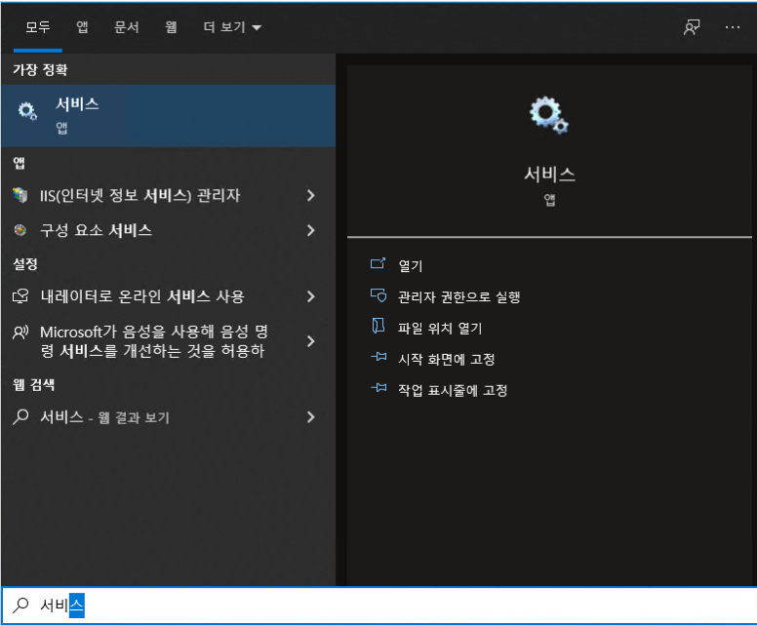Select 열기 in the preview pane
The height and width of the screenshot is (626, 757).
(411, 265)
